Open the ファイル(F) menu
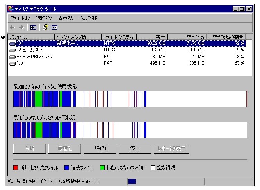This screenshot has height=190, width=260. pos(20,18)
